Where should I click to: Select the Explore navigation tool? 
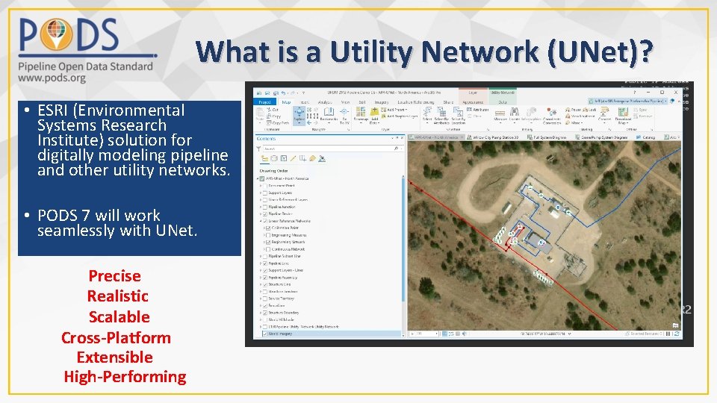[x=299, y=115]
